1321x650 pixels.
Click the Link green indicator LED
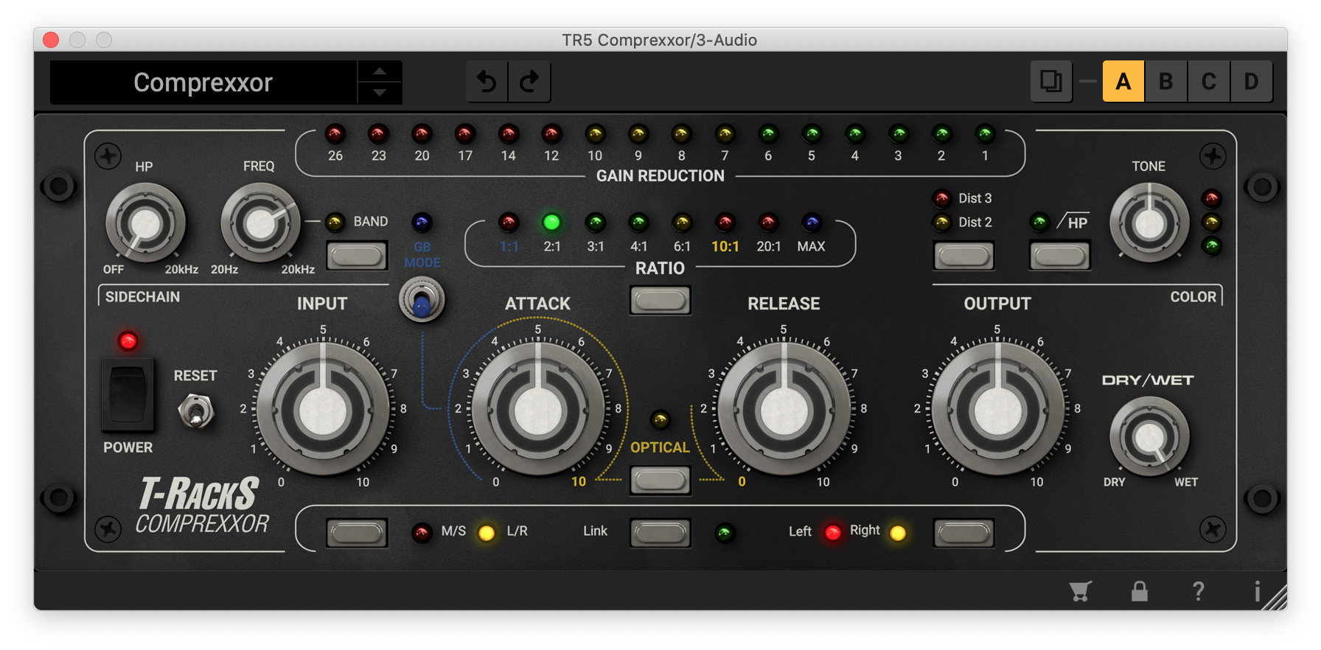tap(725, 533)
